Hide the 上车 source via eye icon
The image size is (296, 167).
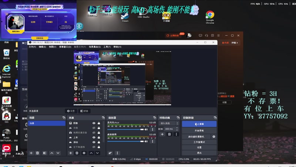(x=94, y=137)
